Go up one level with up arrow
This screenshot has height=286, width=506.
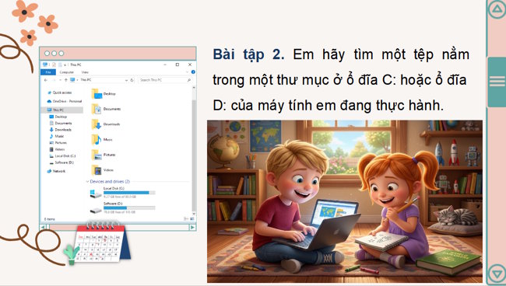point(66,80)
